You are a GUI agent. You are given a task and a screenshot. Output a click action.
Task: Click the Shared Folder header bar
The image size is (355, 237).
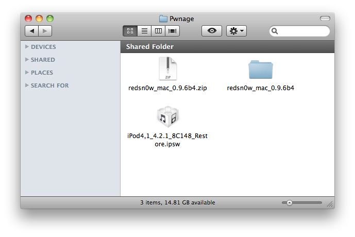(227, 47)
